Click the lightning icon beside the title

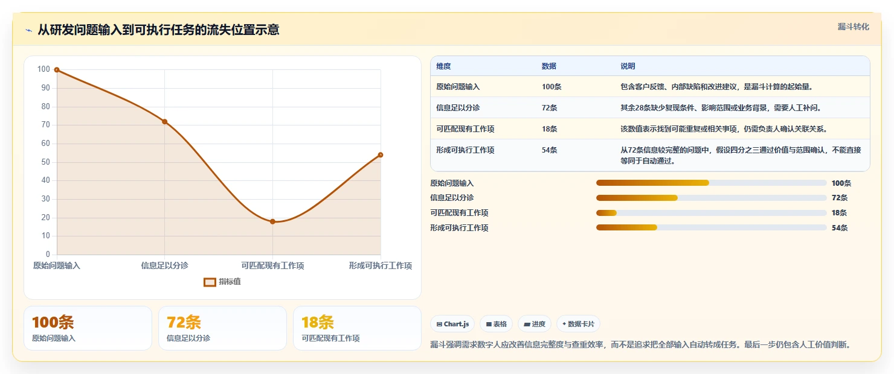[x=29, y=30]
